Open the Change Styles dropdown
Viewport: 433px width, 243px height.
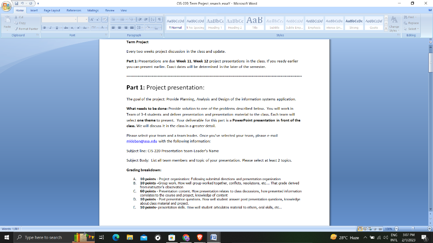point(394,25)
